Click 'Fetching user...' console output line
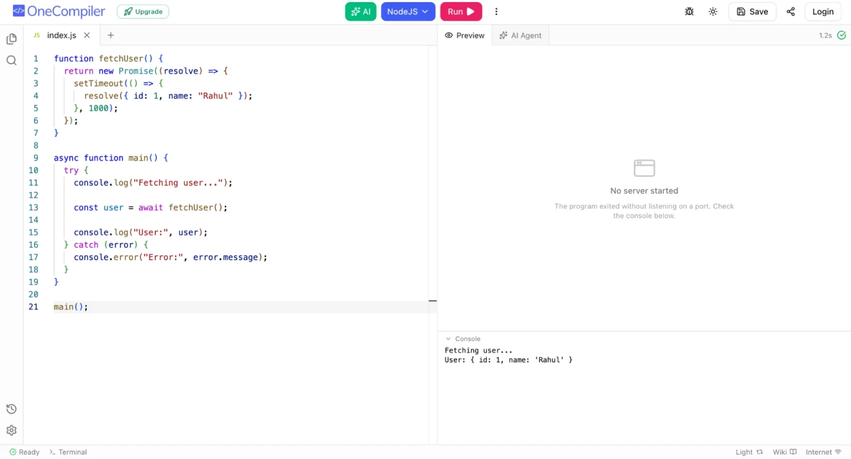Image resolution: width=851 pixels, height=459 pixels. tap(478, 350)
